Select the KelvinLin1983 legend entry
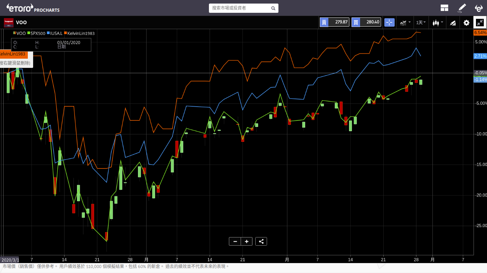The width and height of the screenshot is (487, 273). [x=79, y=33]
